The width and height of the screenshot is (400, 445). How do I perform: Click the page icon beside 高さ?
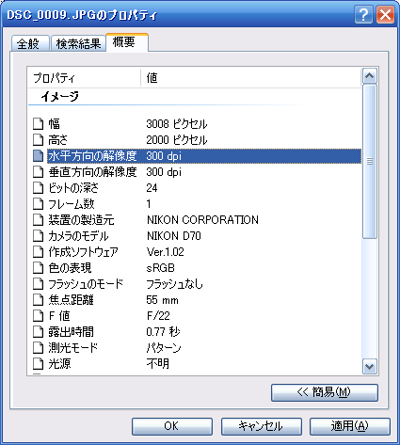[38, 140]
